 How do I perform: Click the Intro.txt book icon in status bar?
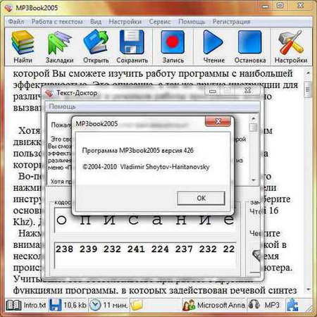click(x=13, y=305)
